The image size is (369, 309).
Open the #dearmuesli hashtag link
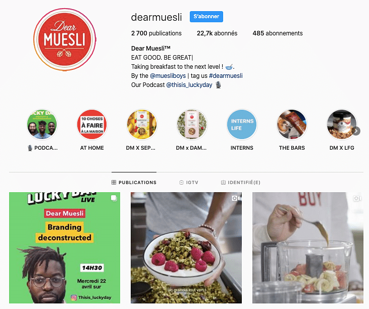pyautogui.click(x=226, y=76)
